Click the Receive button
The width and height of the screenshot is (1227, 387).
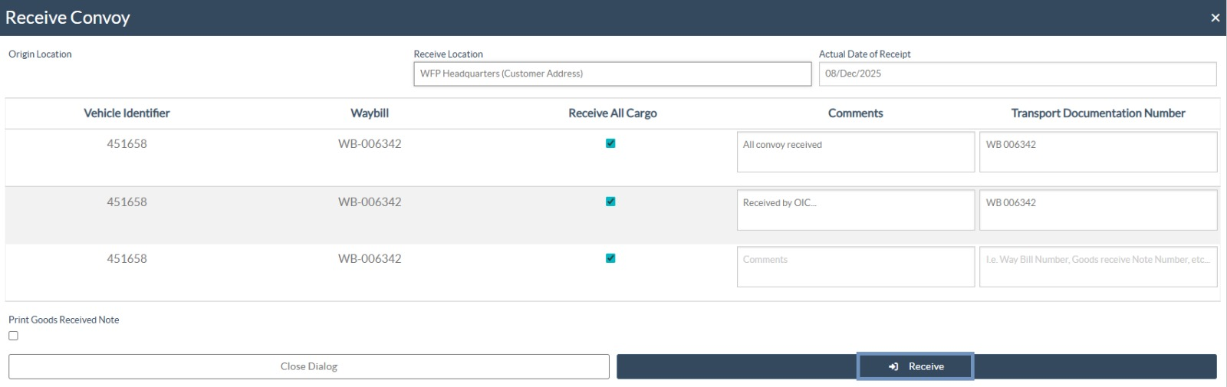(916, 366)
